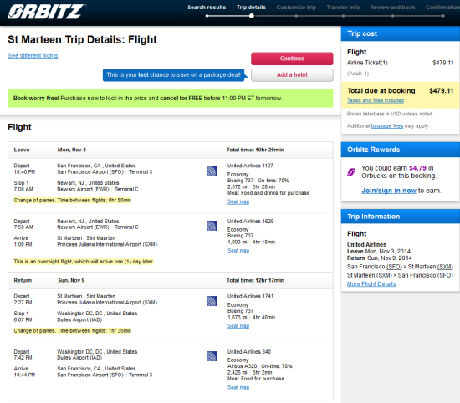460x403 pixels.
Task: Click the $4.79 Orbucks amount
Action: point(417,168)
